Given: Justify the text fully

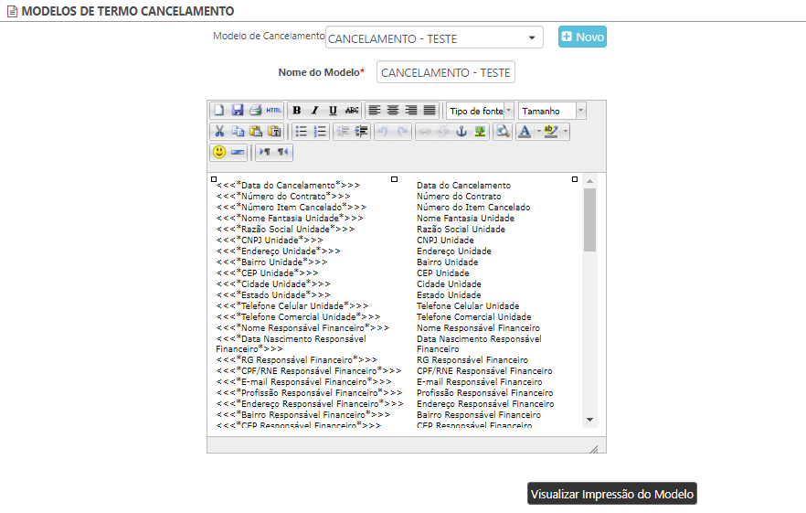Looking at the screenshot, I should pyautogui.click(x=430, y=110).
